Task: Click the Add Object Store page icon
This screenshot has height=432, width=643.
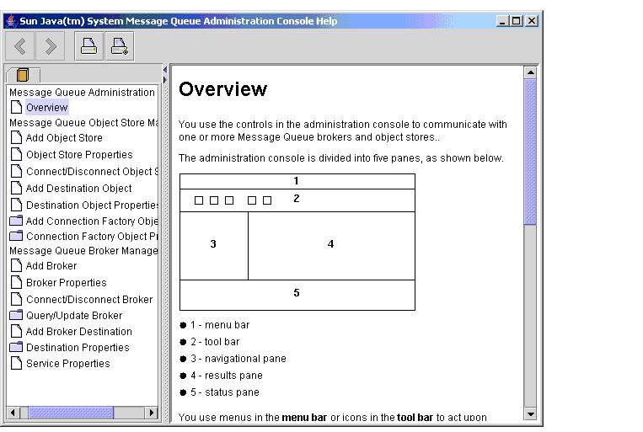Action: pos(16,138)
